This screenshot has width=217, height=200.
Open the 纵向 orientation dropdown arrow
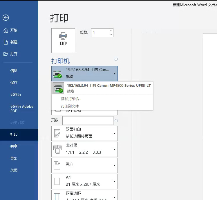coord(115,165)
